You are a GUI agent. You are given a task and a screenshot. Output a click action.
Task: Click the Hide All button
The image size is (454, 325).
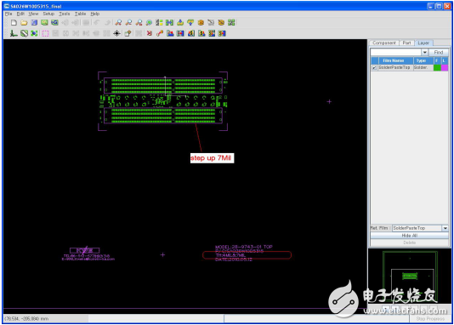click(410, 236)
